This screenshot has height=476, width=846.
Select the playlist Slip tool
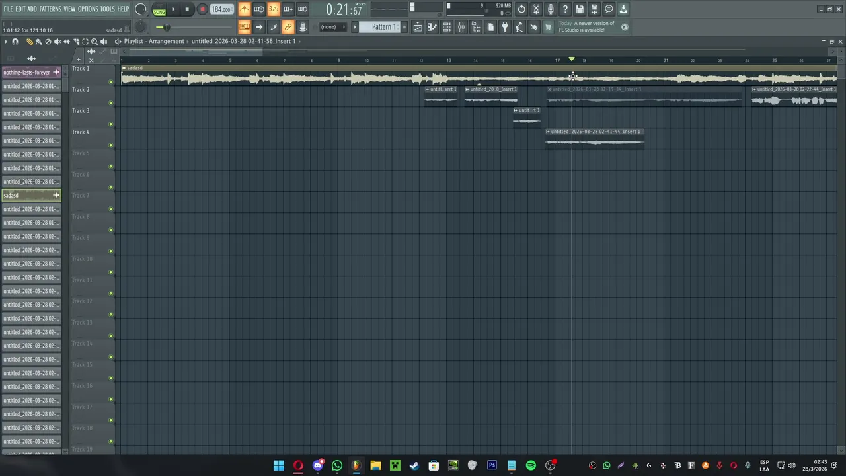click(x=67, y=42)
